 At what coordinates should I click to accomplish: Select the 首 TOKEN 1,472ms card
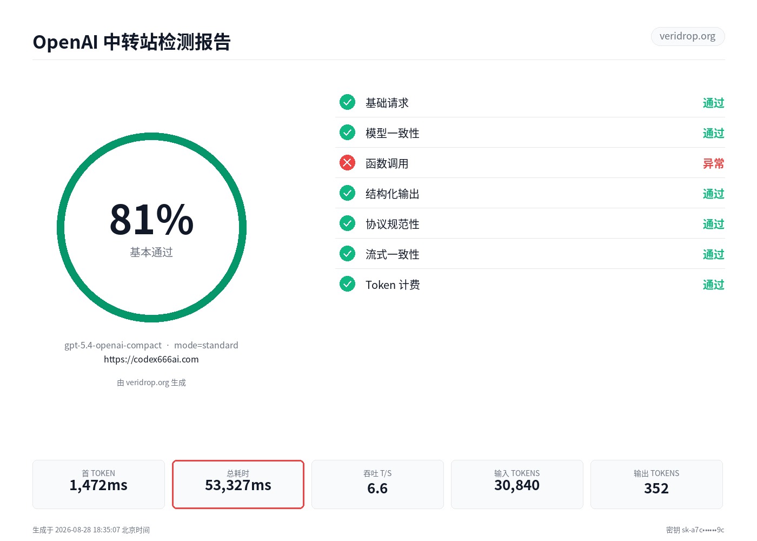click(98, 484)
